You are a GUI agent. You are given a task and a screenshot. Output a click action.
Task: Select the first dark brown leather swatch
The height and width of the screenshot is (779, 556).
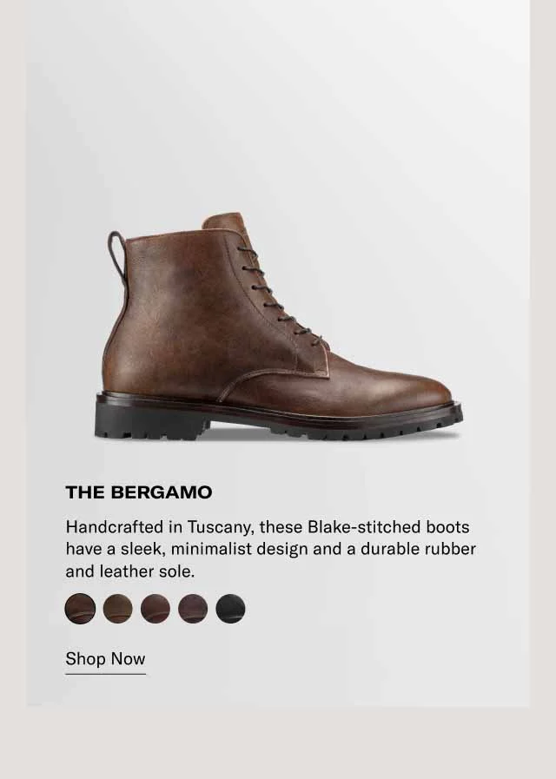(x=78, y=608)
